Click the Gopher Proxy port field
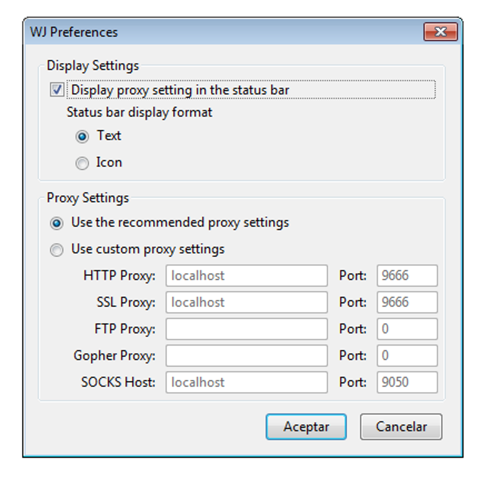 pyautogui.click(x=407, y=356)
